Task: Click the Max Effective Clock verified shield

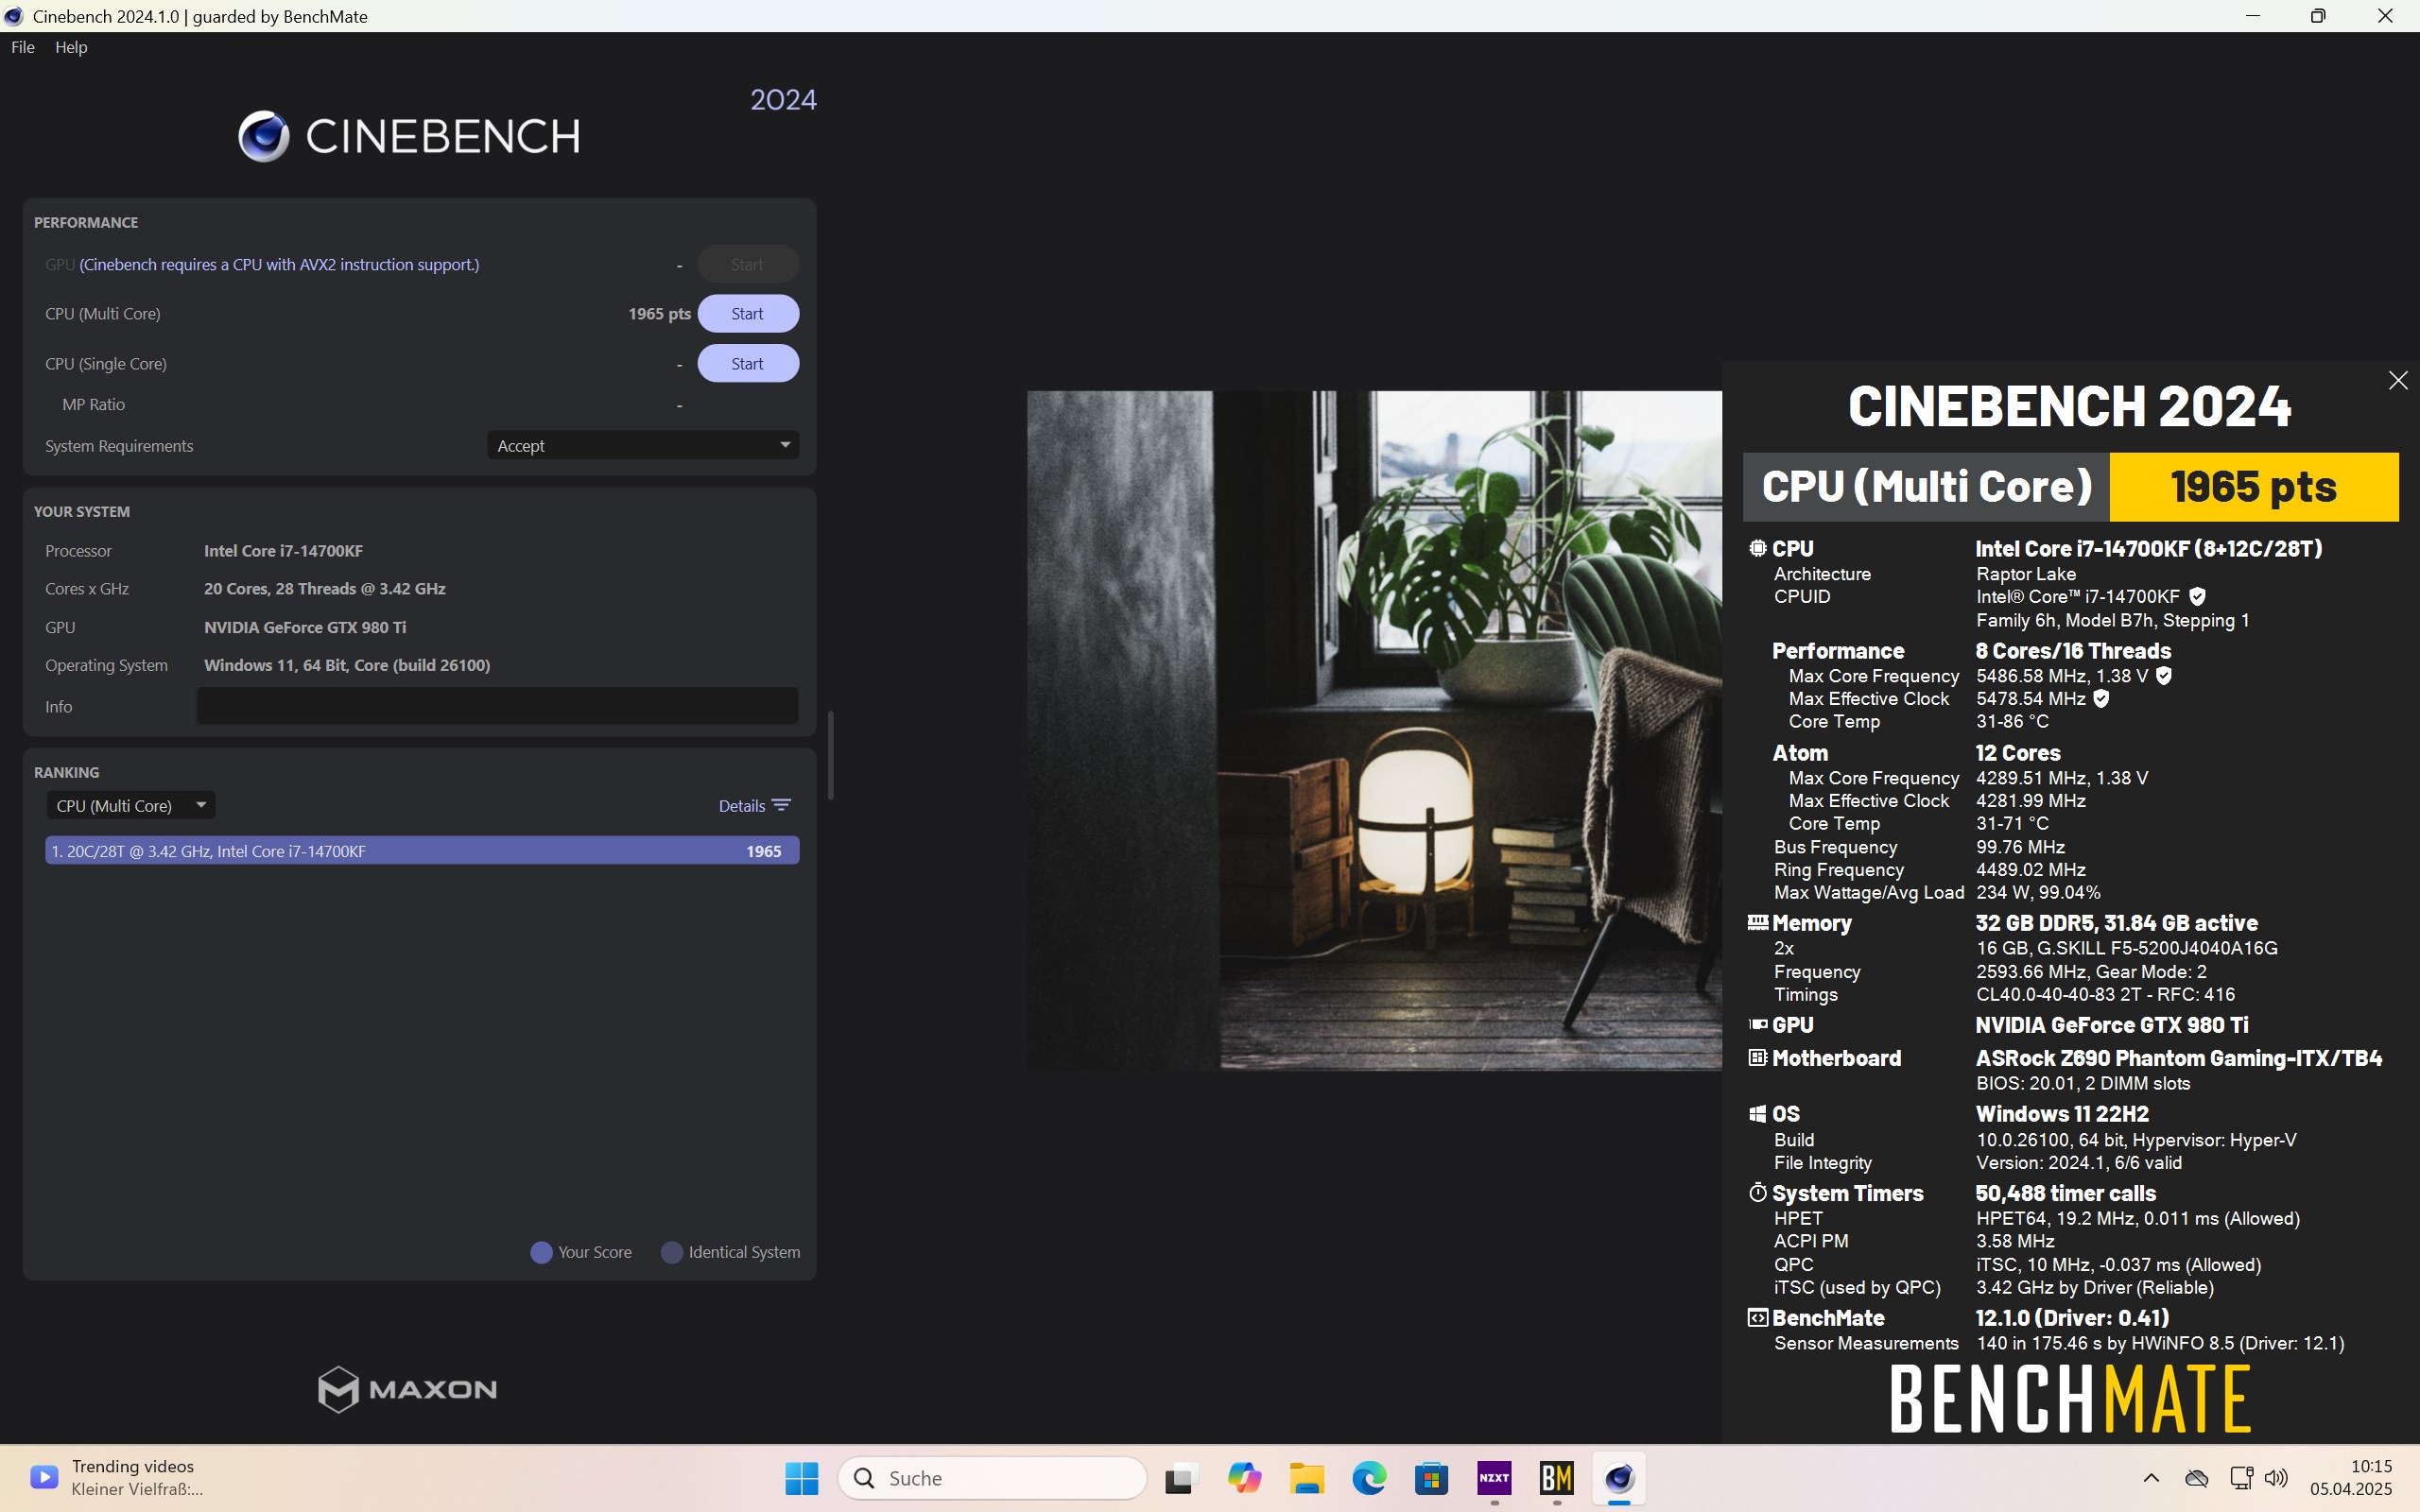Action: pos(2101,699)
